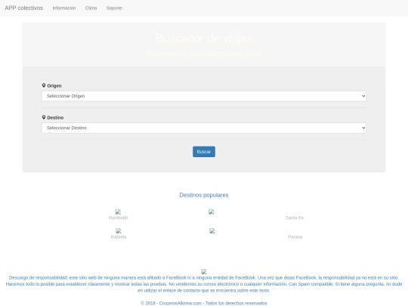Image resolution: width=408 pixels, height=306 pixels.
Task: Select the Parana destination label
Action: (x=295, y=237)
